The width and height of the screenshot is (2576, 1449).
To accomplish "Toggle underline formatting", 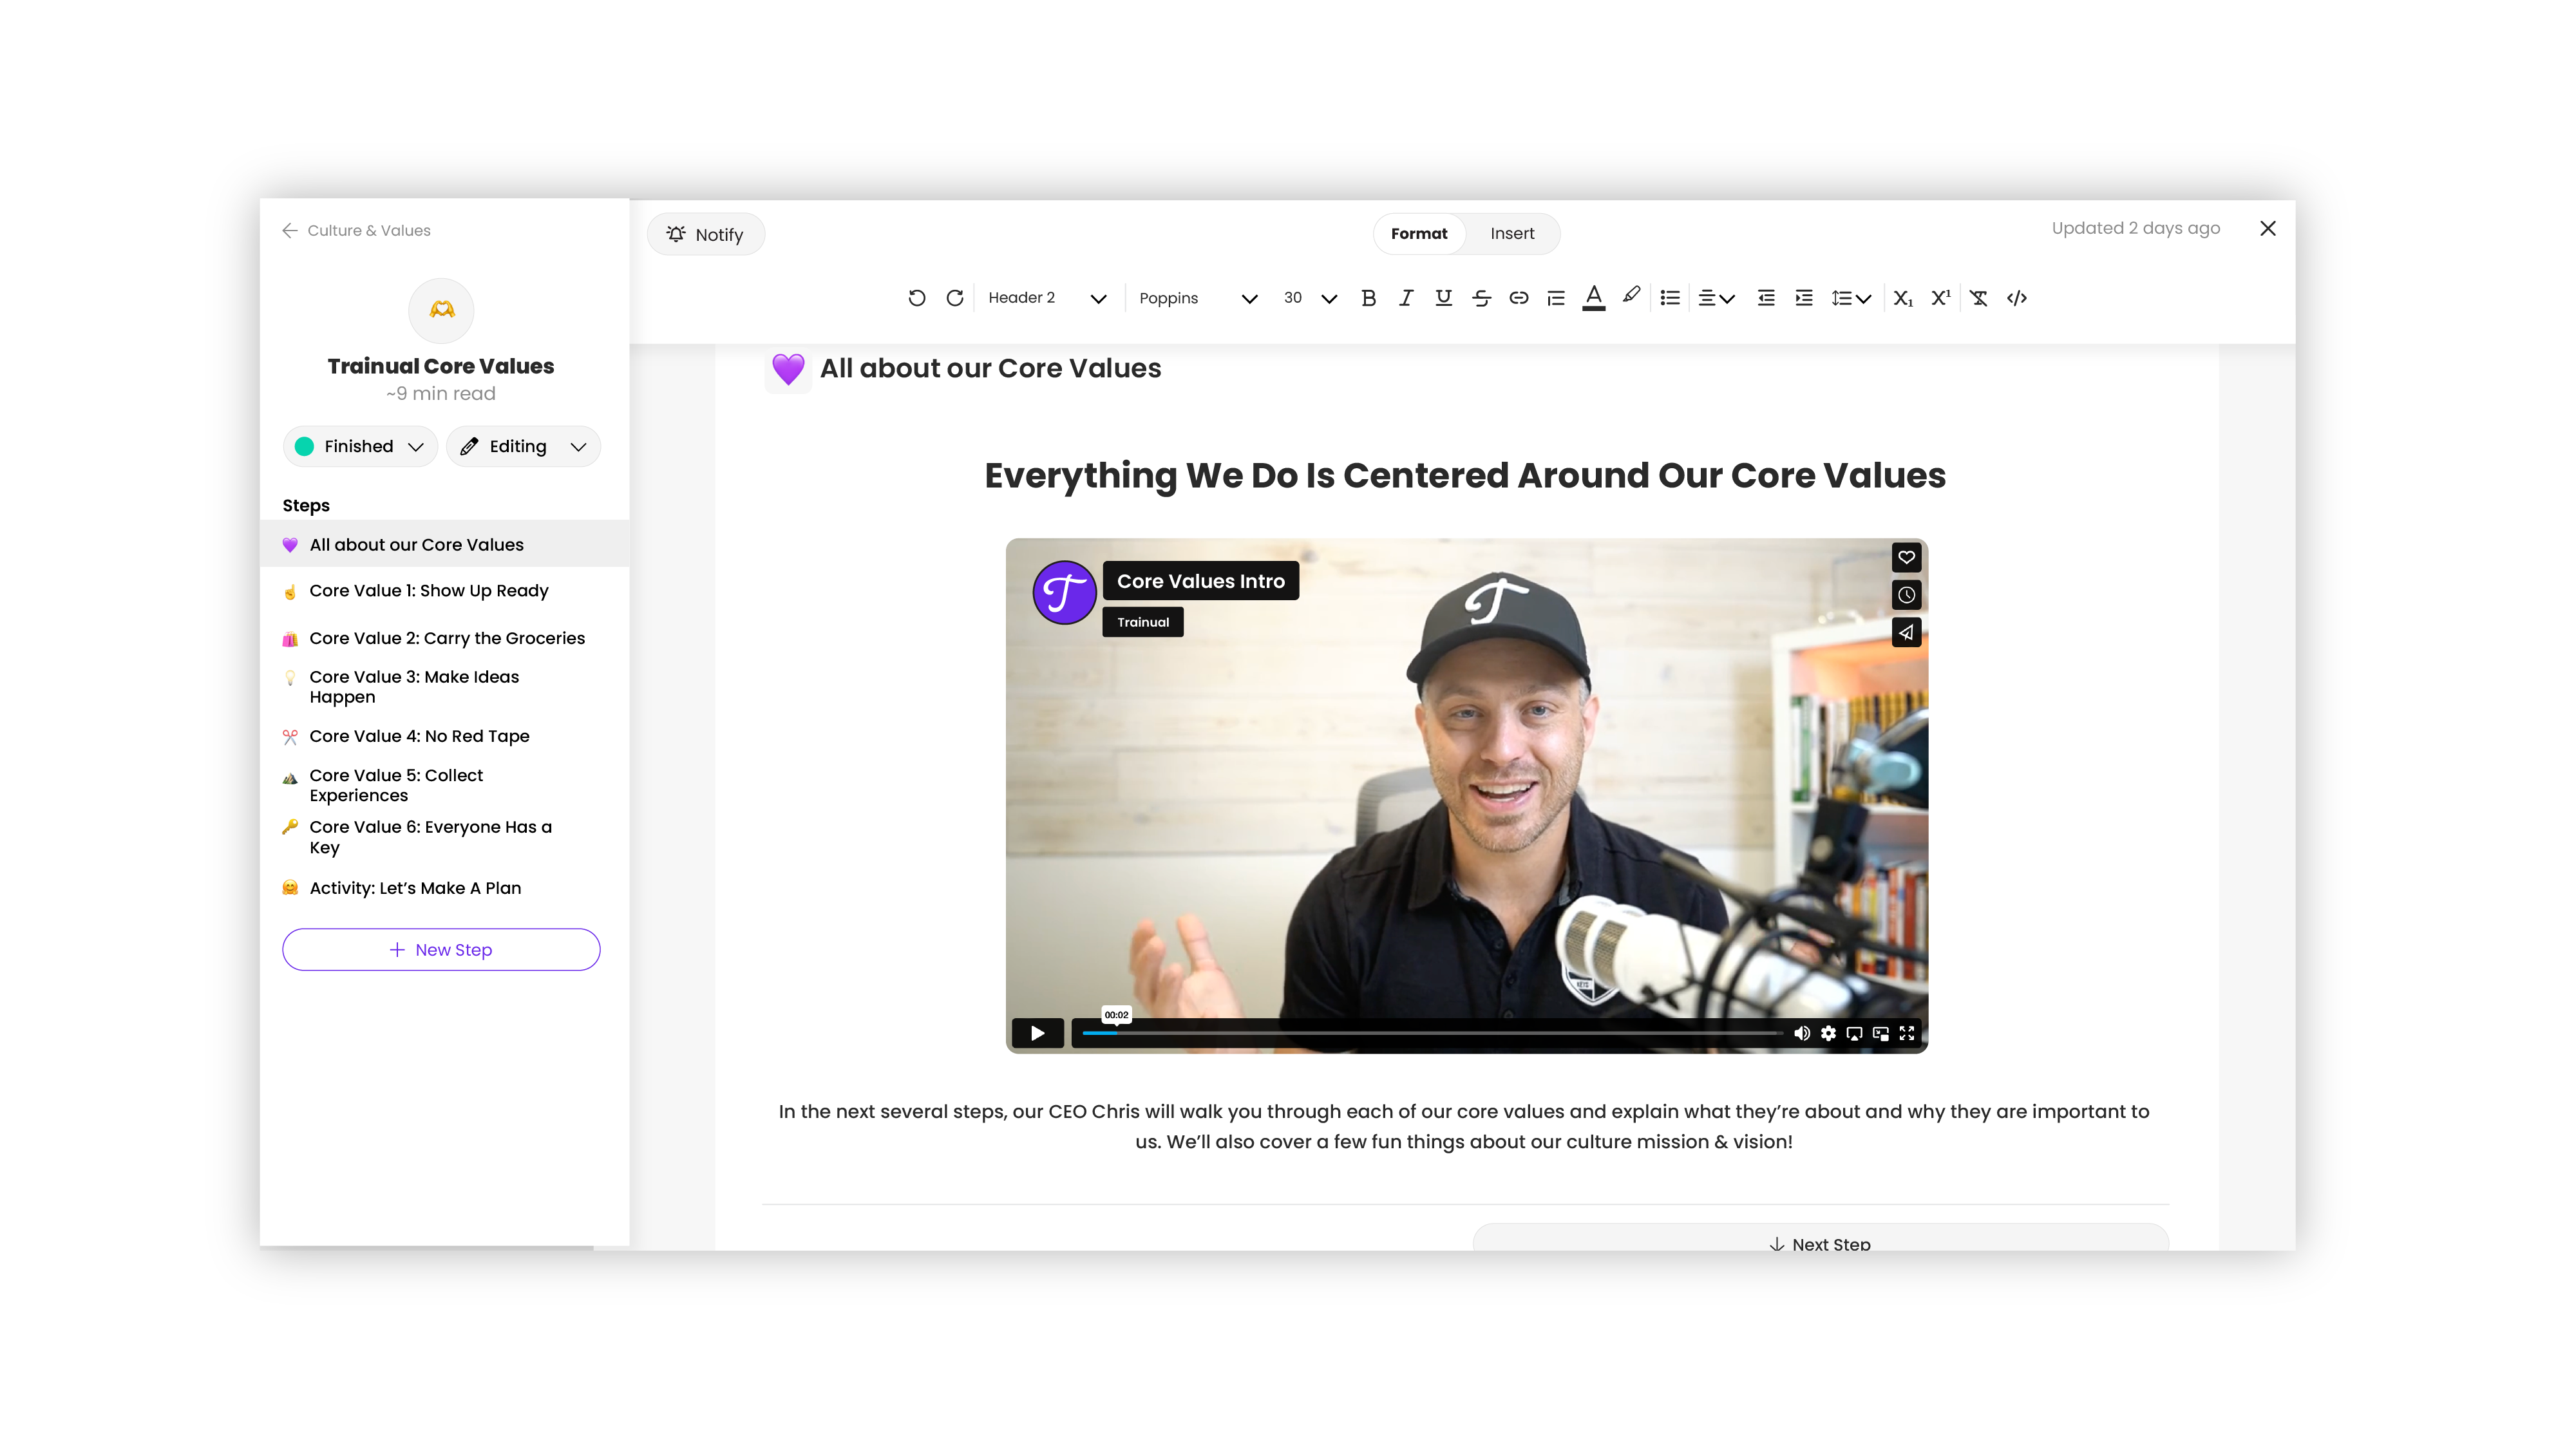I will (1443, 298).
